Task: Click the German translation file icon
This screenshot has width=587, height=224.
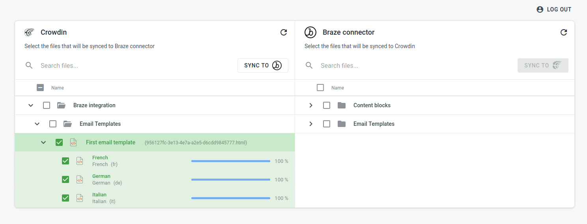Action: click(80, 179)
